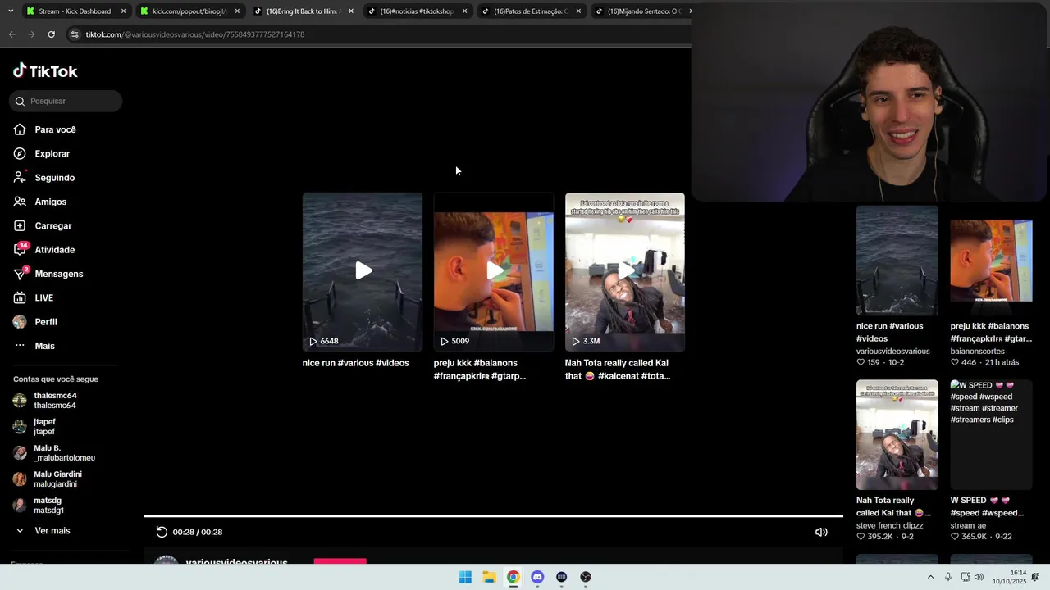The height and width of the screenshot is (590, 1050).
Task: Expand Ver mais followed accounts
Action: point(52,531)
